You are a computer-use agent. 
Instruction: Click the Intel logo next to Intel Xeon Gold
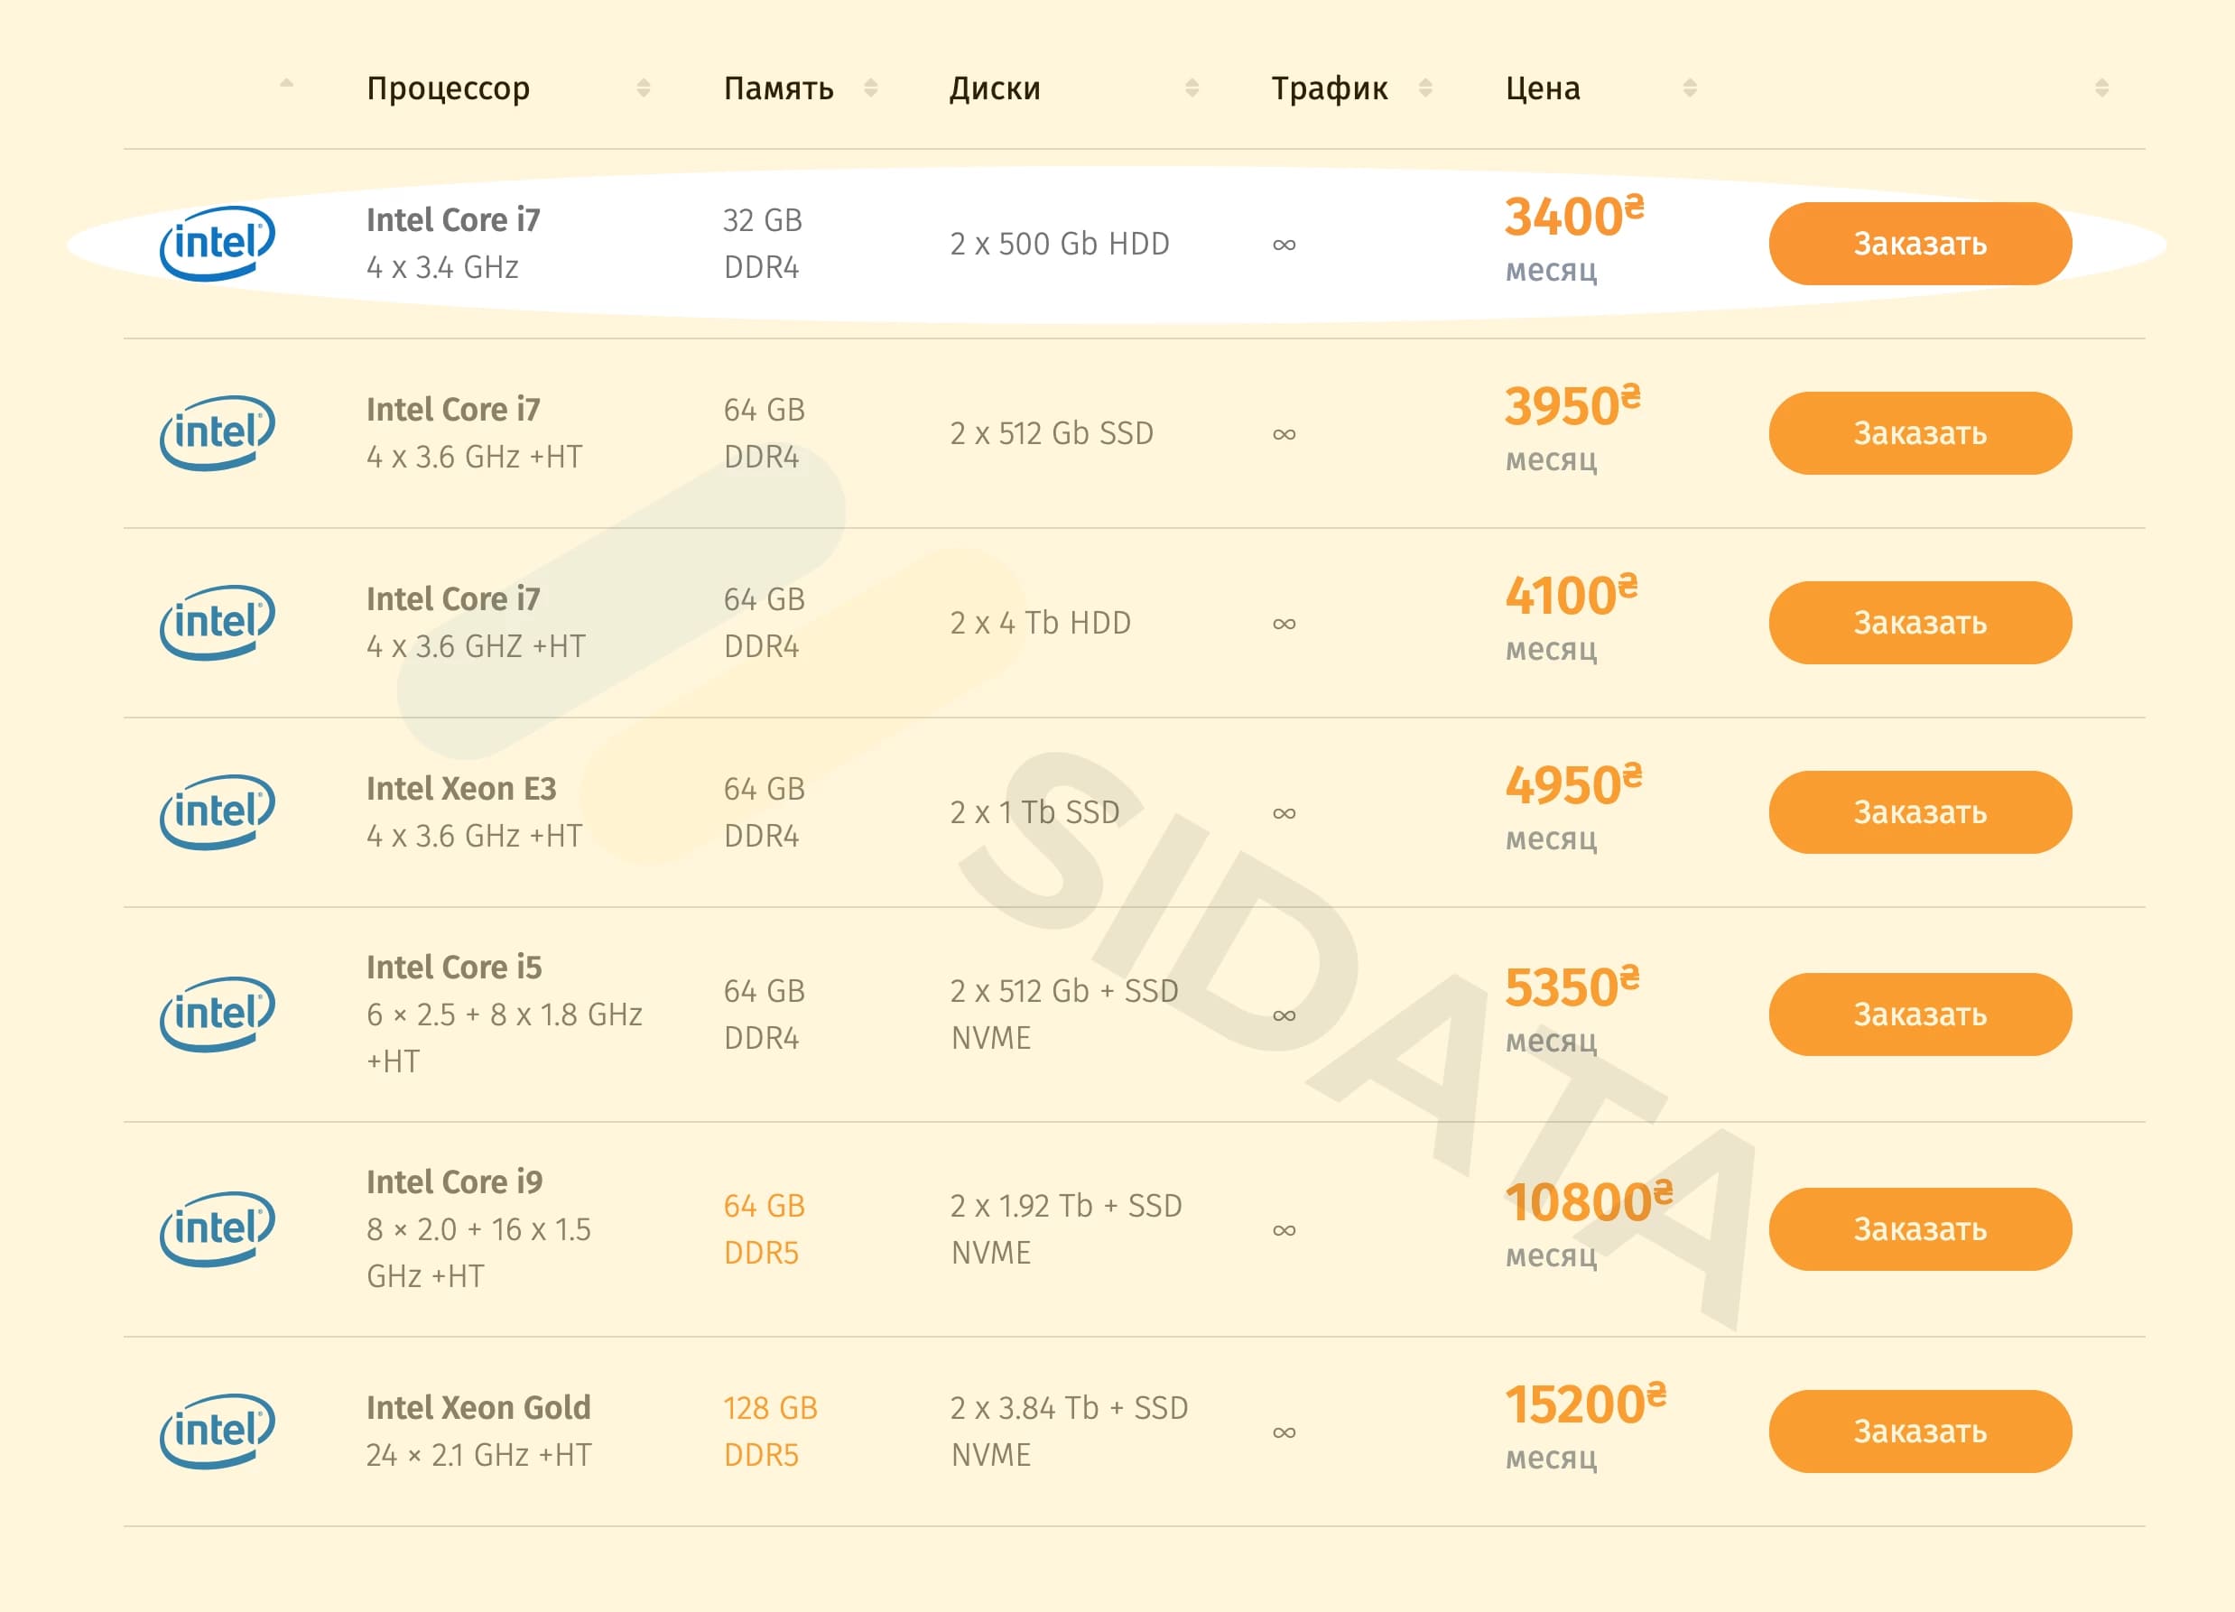pyautogui.click(x=217, y=1431)
